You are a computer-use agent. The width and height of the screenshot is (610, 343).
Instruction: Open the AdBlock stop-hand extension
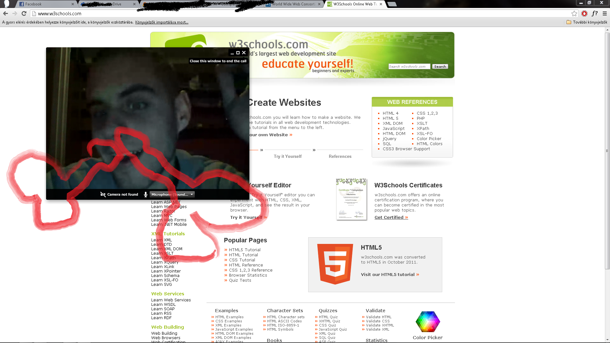(584, 13)
